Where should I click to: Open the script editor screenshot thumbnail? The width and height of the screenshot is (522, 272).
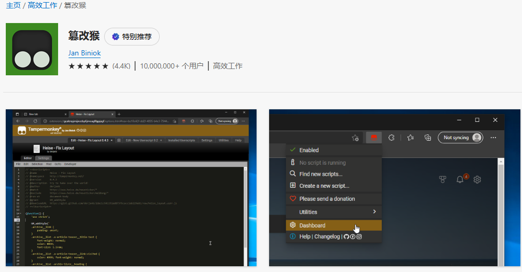click(131, 188)
